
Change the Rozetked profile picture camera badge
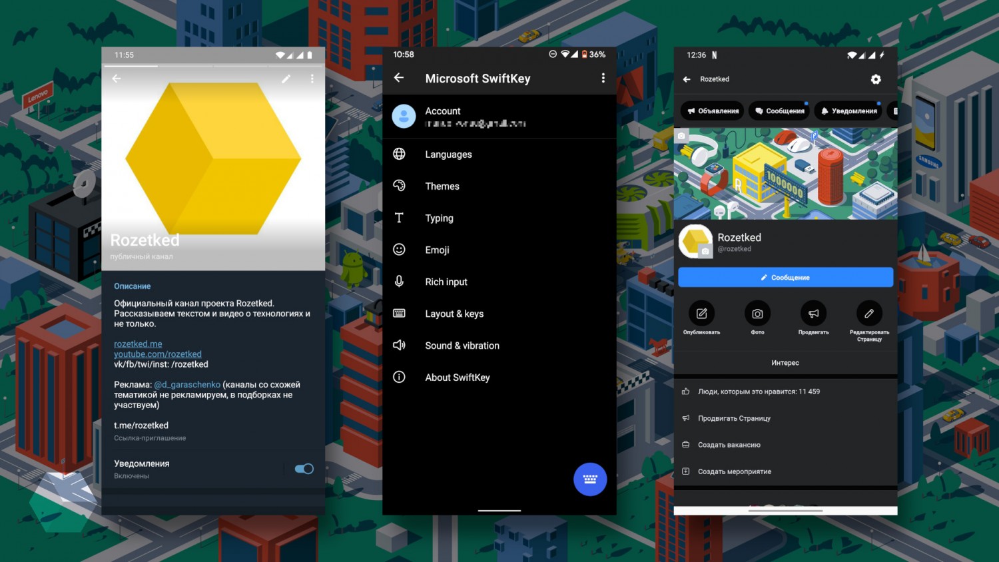[x=705, y=251]
